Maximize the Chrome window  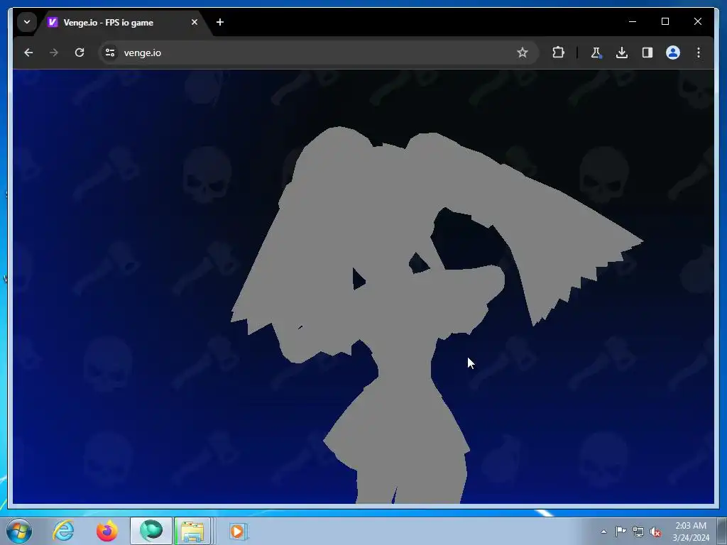pos(665,22)
